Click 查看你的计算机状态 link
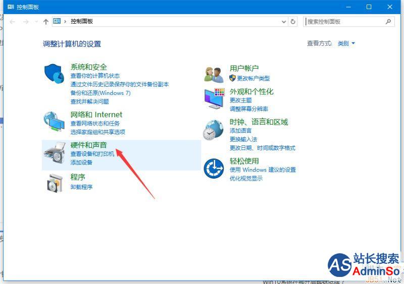This screenshot has height=284, width=404. pos(95,76)
